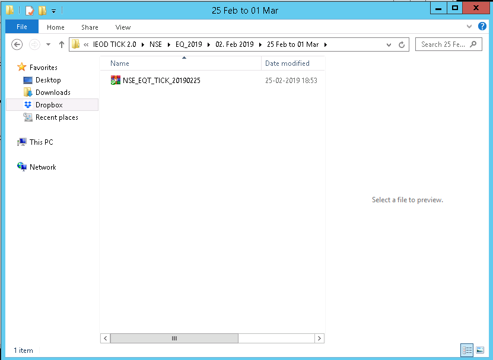Click the Search 25 Fe... box
493x360 pixels.
coord(449,44)
